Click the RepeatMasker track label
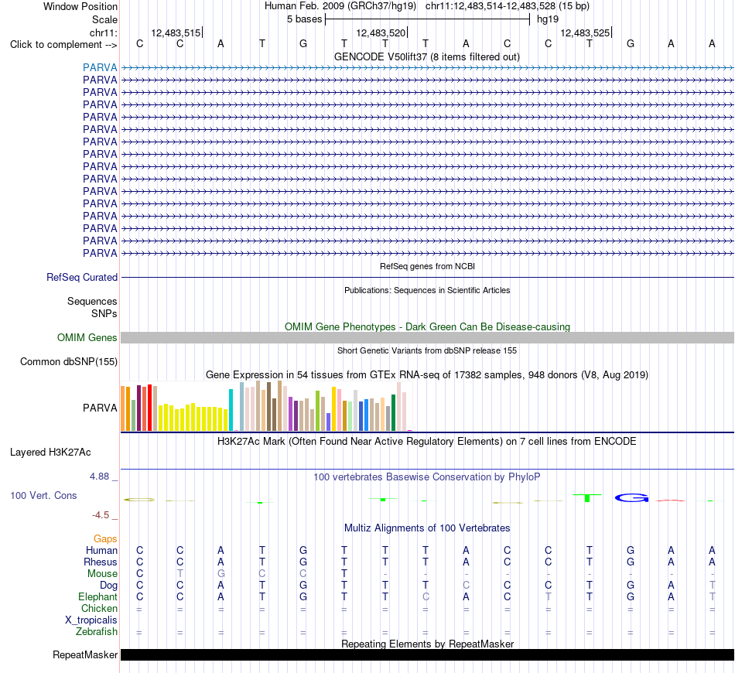This screenshot has height=673, width=735. point(85,654)
